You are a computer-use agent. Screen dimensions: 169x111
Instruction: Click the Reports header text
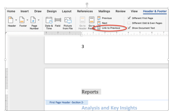tap(90, 92)
